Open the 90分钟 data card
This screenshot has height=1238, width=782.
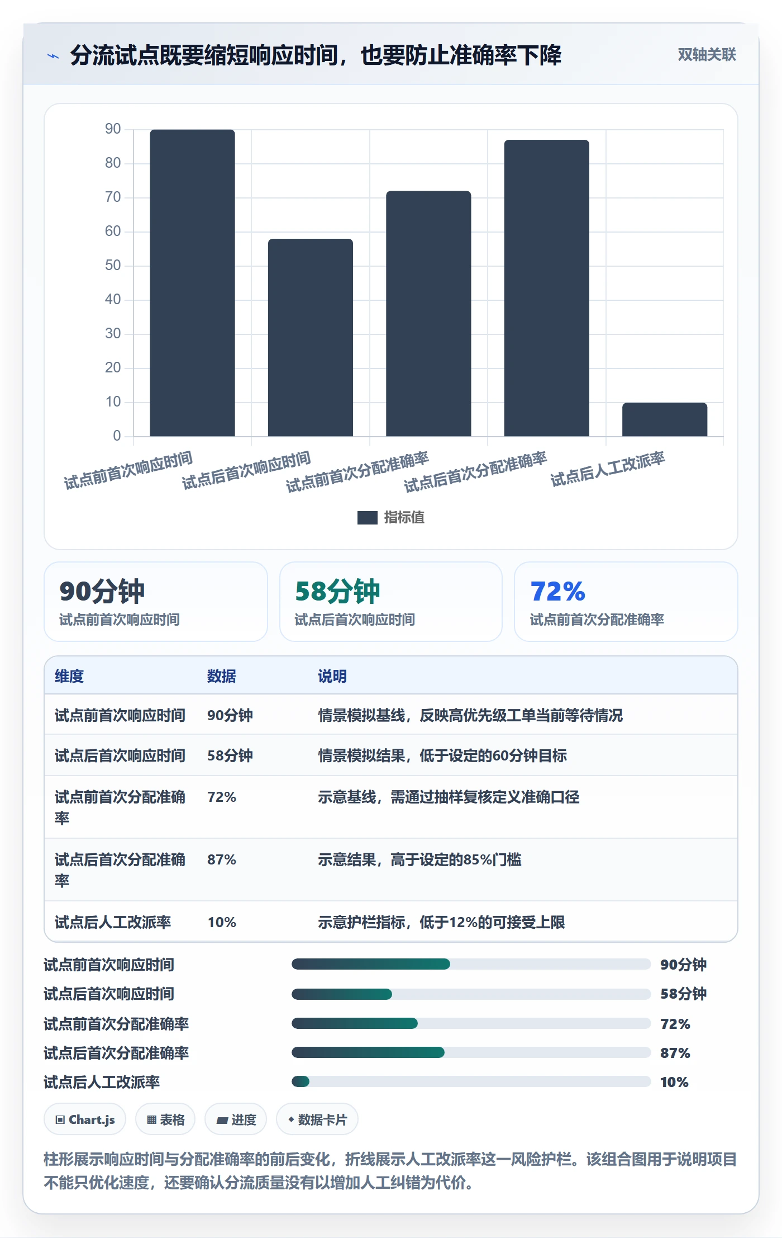point(156,602)
